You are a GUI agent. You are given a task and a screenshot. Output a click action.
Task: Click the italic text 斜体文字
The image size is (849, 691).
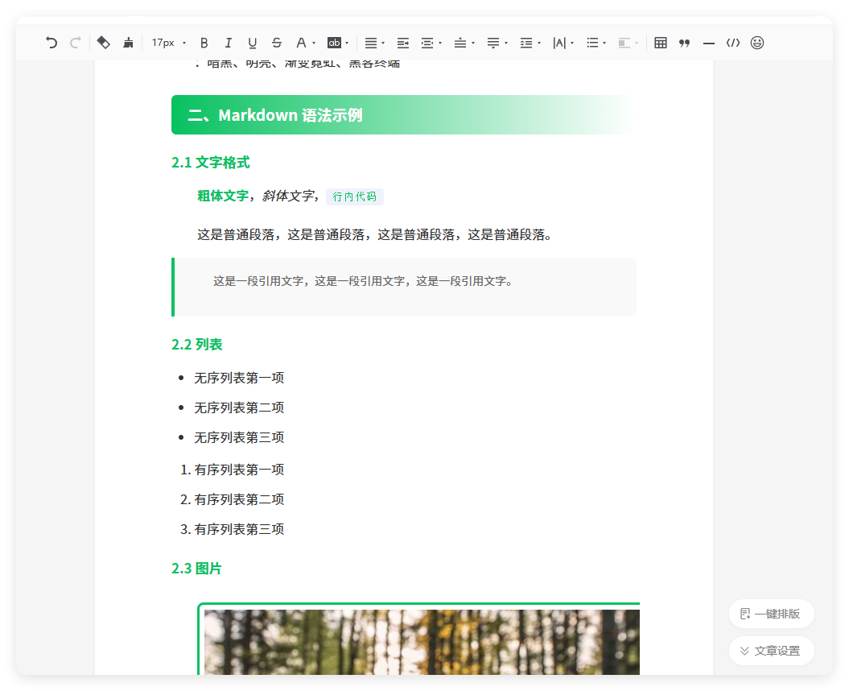288,197
